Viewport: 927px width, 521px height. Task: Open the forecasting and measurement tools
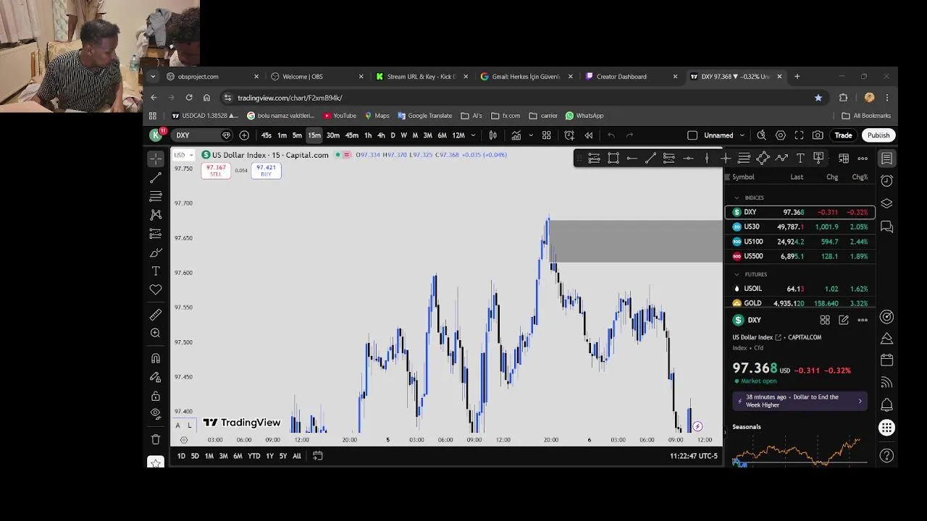click(x=156, y=234)
